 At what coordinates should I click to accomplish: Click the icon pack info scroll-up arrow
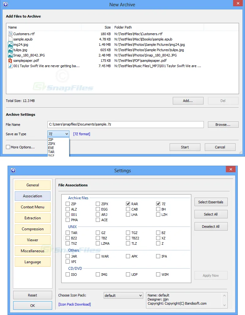pos(225,296)
